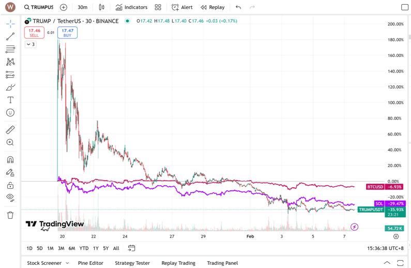Set the date range to 3M
The image size is (411, 268).
[61, 248]
